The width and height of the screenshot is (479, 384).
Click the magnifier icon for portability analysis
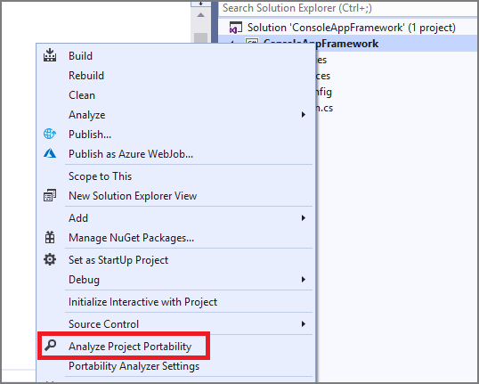pyautogui.click(x=50, y=346)
